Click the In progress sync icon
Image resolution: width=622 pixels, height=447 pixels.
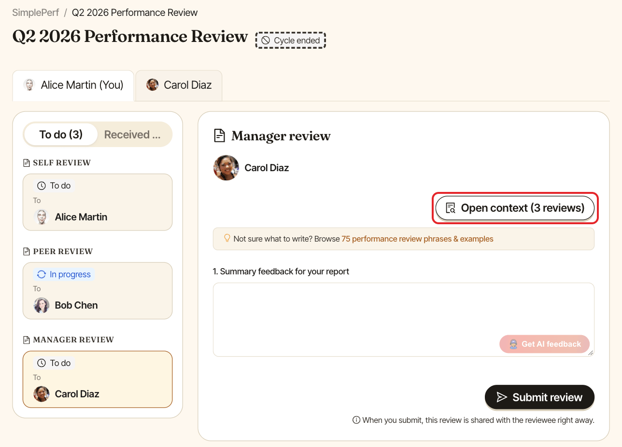[42, 274]
